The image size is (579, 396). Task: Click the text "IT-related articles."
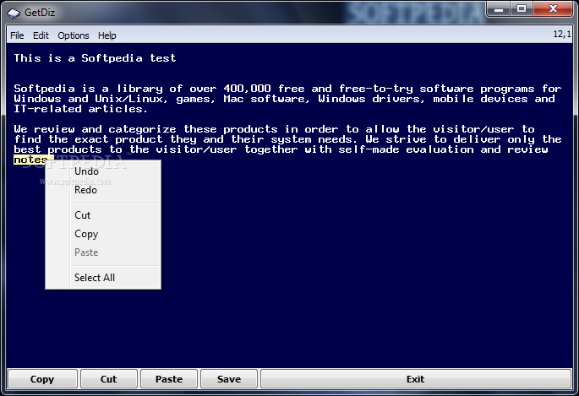tap(80, 109)
